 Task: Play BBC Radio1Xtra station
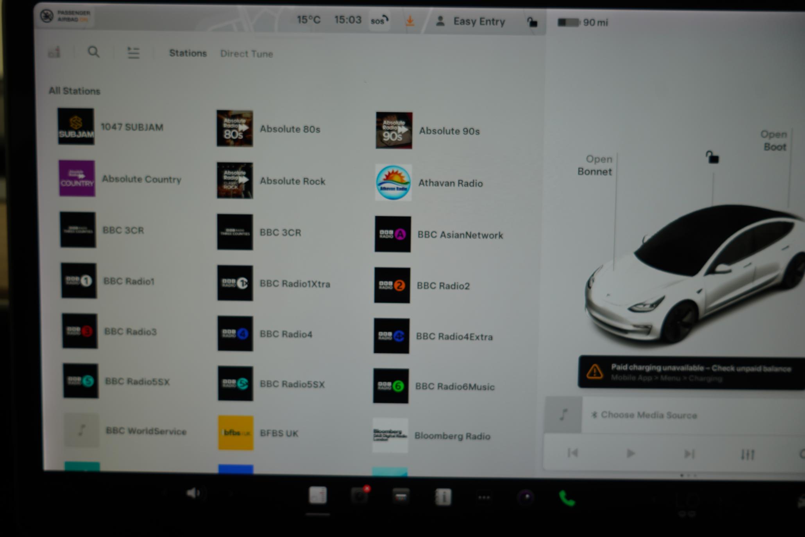pyautogui.click(x=274, y=283)
